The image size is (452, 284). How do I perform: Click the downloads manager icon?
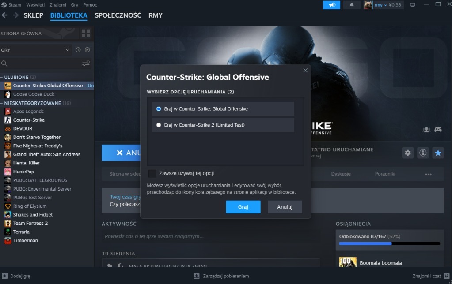(x=196, y=276)
